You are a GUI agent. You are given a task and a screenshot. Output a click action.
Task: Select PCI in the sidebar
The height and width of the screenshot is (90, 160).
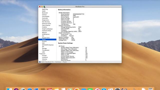(x=43, y=36)
